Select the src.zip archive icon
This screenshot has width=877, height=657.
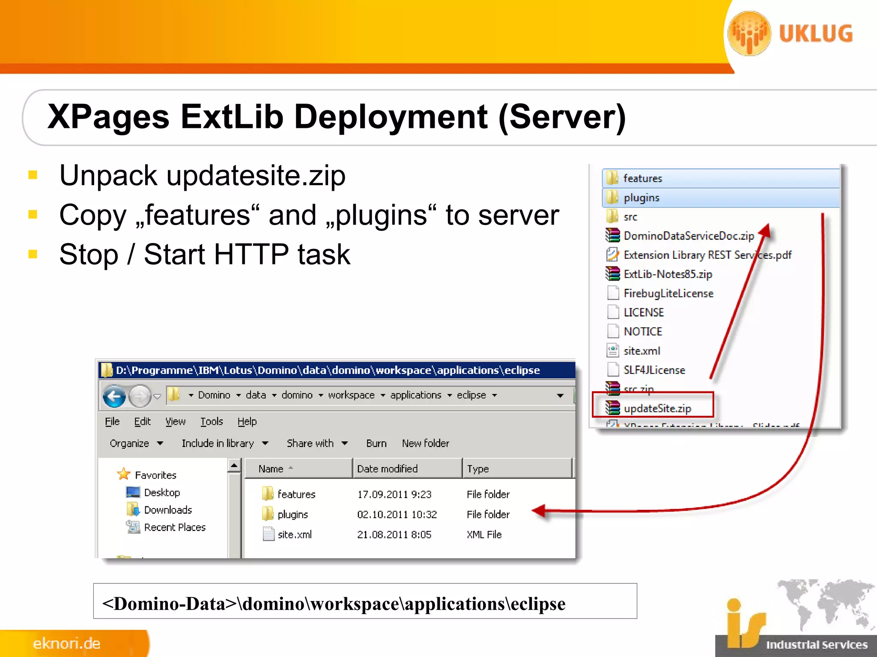click(x=613, y=388)
